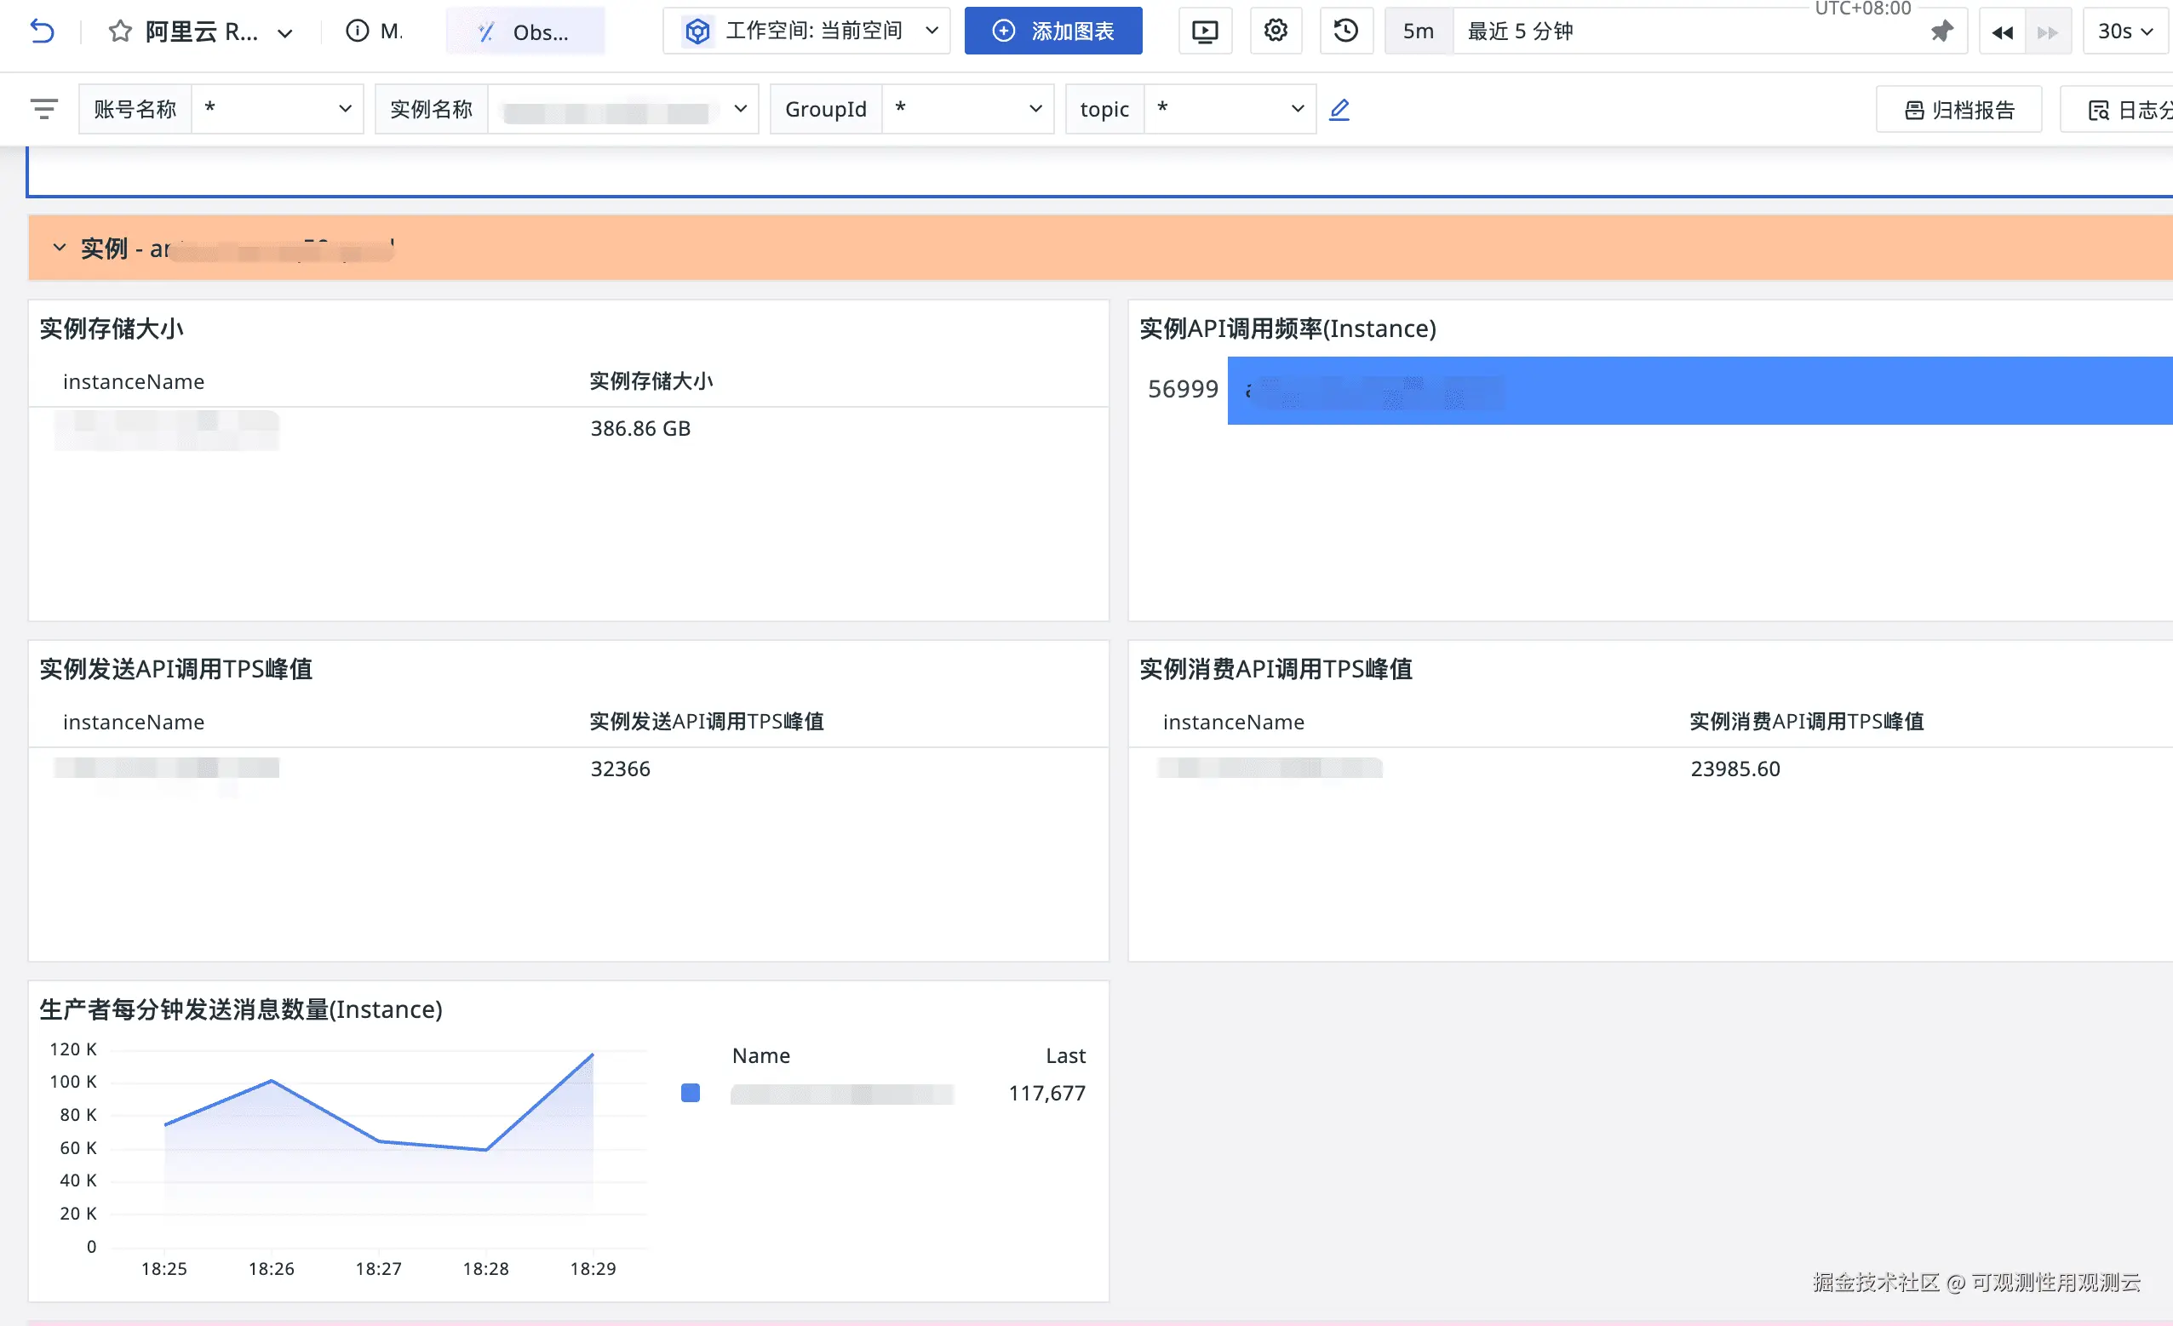Switch to the Obs... tab

point(525,31)
